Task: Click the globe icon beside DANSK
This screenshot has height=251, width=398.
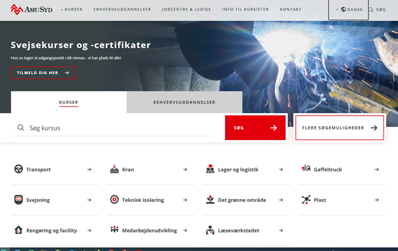Action: tap(343, 9)
